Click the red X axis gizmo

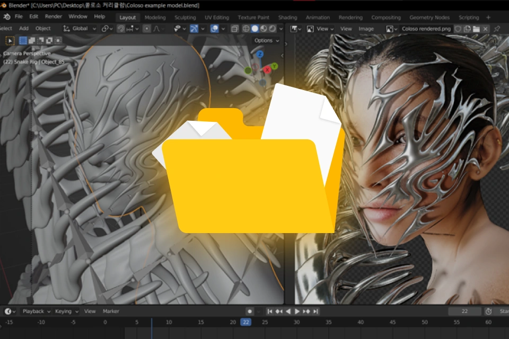click(x=267, y=69)
